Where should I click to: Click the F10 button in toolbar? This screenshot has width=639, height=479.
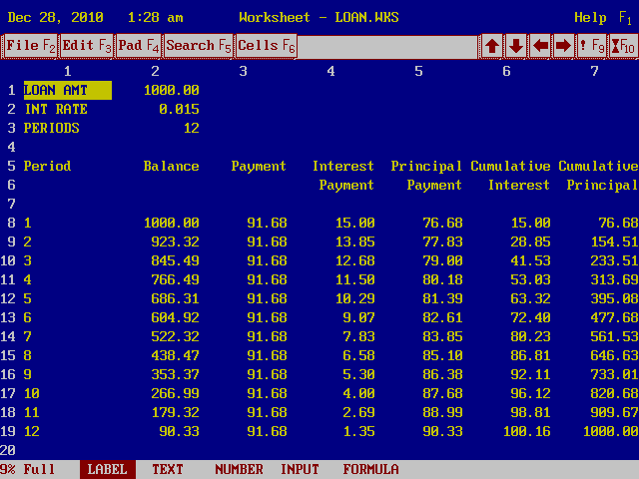pos(623,46)
